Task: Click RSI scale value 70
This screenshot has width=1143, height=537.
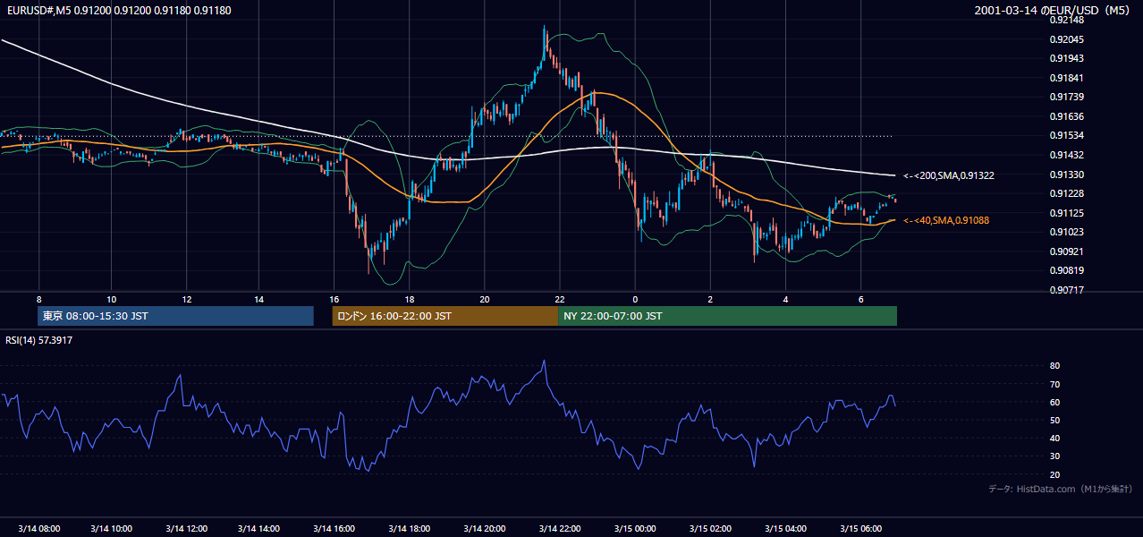Action: point(1054,384)
